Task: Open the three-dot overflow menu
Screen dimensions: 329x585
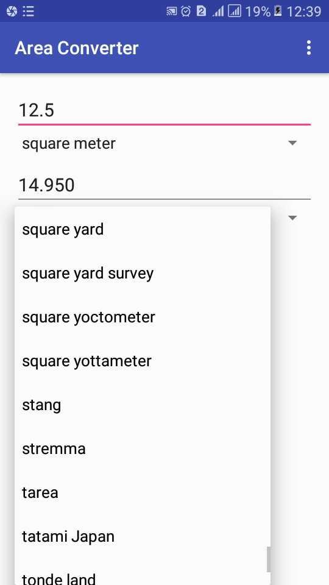Action: (308, 48)
